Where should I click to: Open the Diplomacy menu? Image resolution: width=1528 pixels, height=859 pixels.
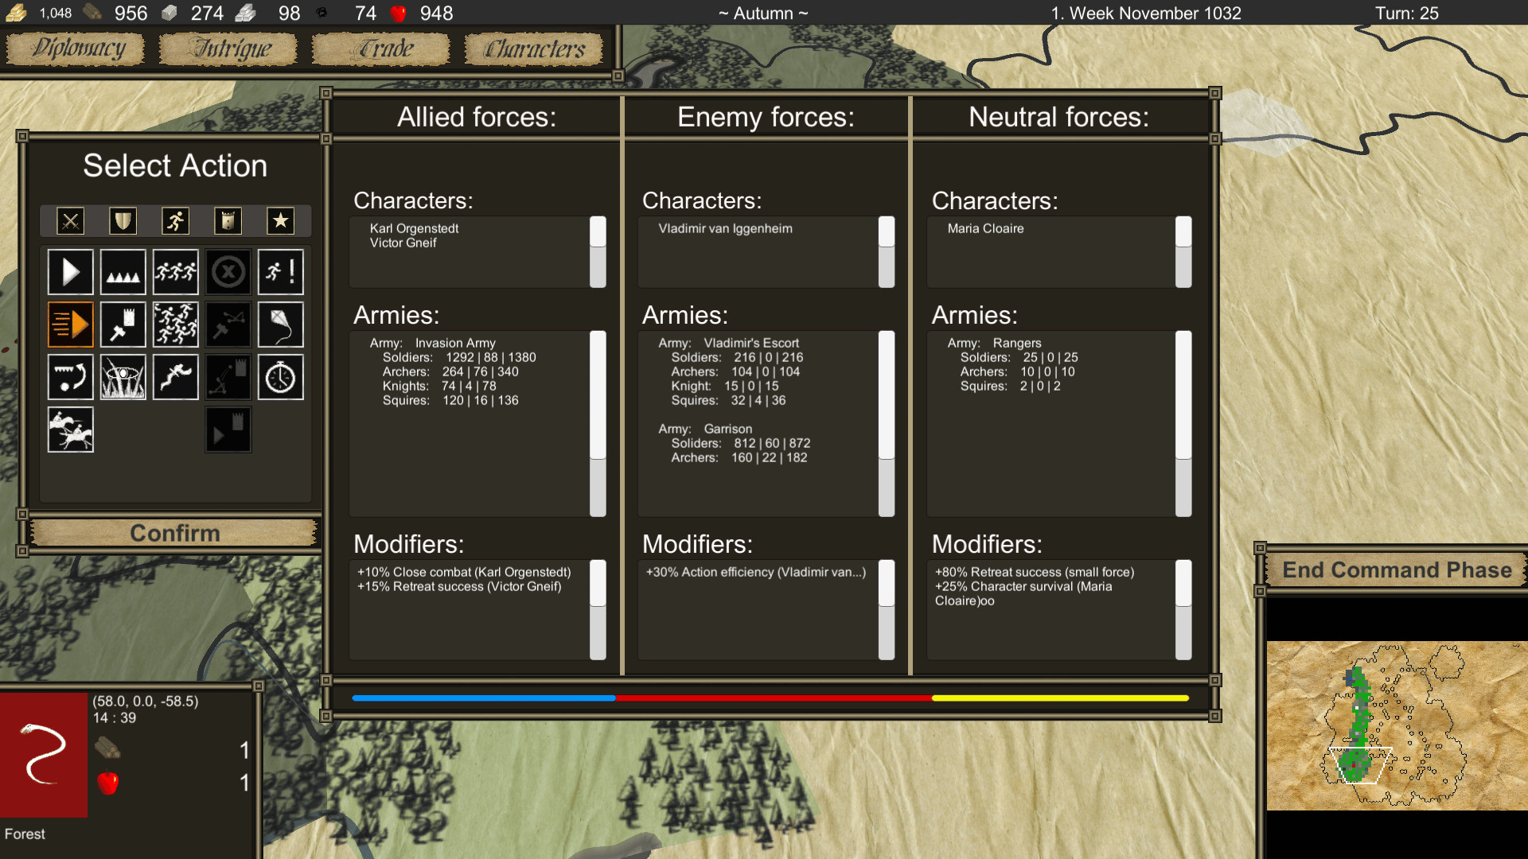click(x=76, y=49)
